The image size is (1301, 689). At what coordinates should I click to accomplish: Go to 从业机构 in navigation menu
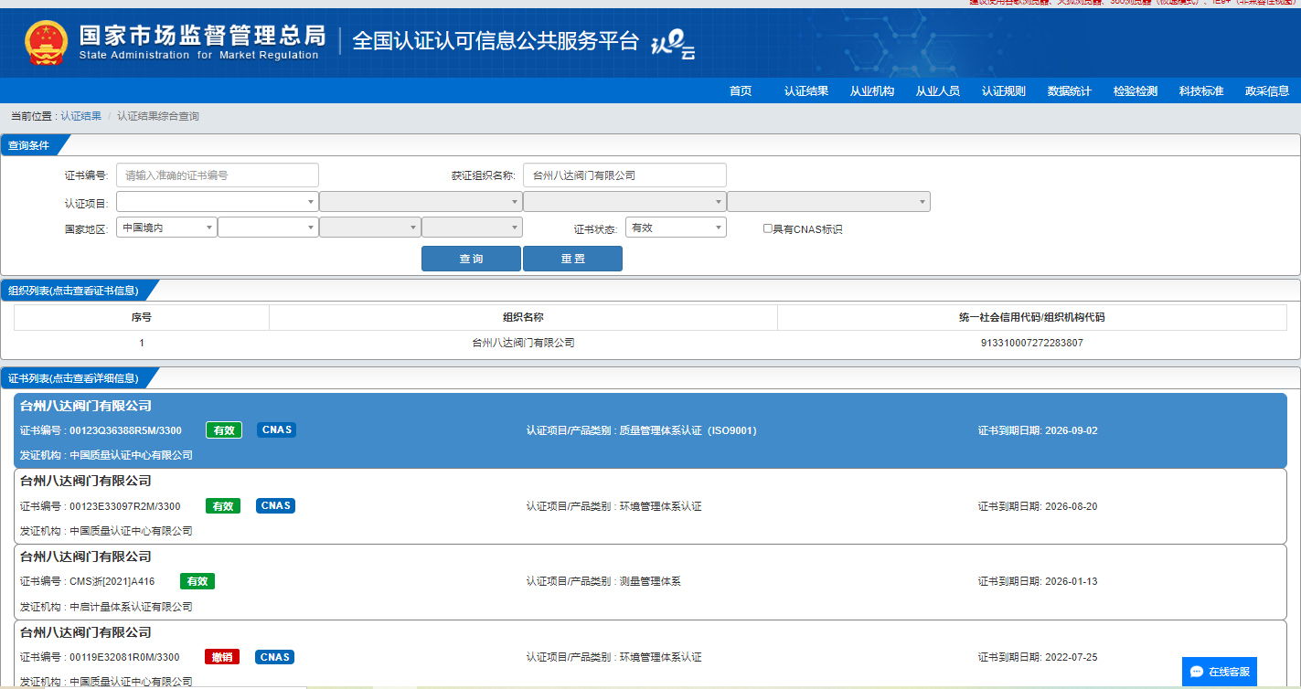tap(871, 90)
